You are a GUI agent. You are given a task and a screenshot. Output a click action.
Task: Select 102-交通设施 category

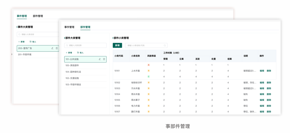point(86,78)
